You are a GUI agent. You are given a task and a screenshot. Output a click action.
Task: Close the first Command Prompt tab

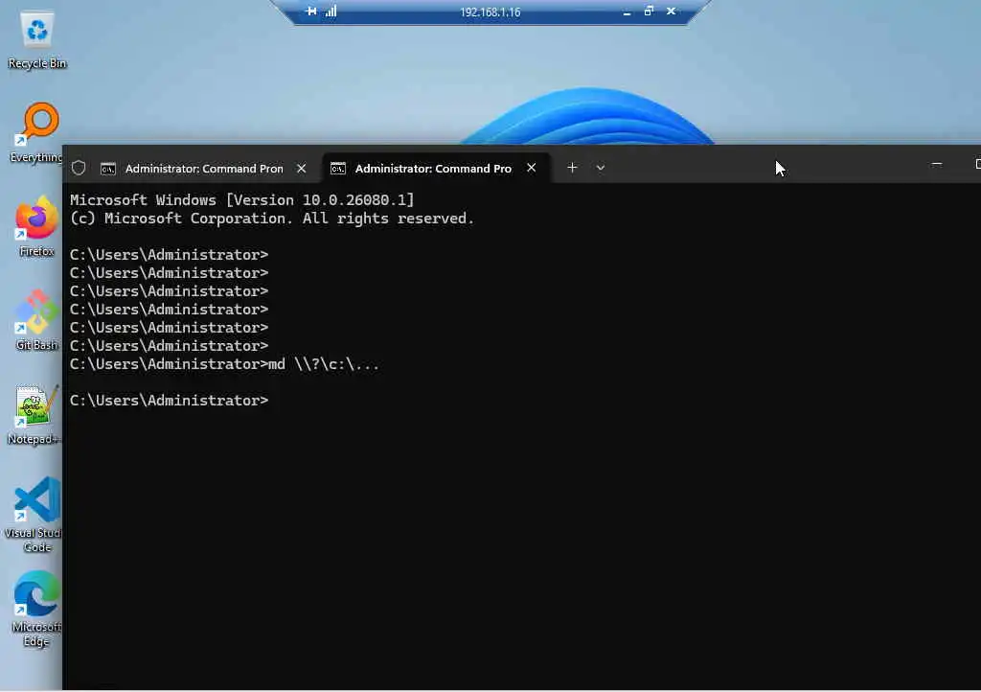[302, 169]
